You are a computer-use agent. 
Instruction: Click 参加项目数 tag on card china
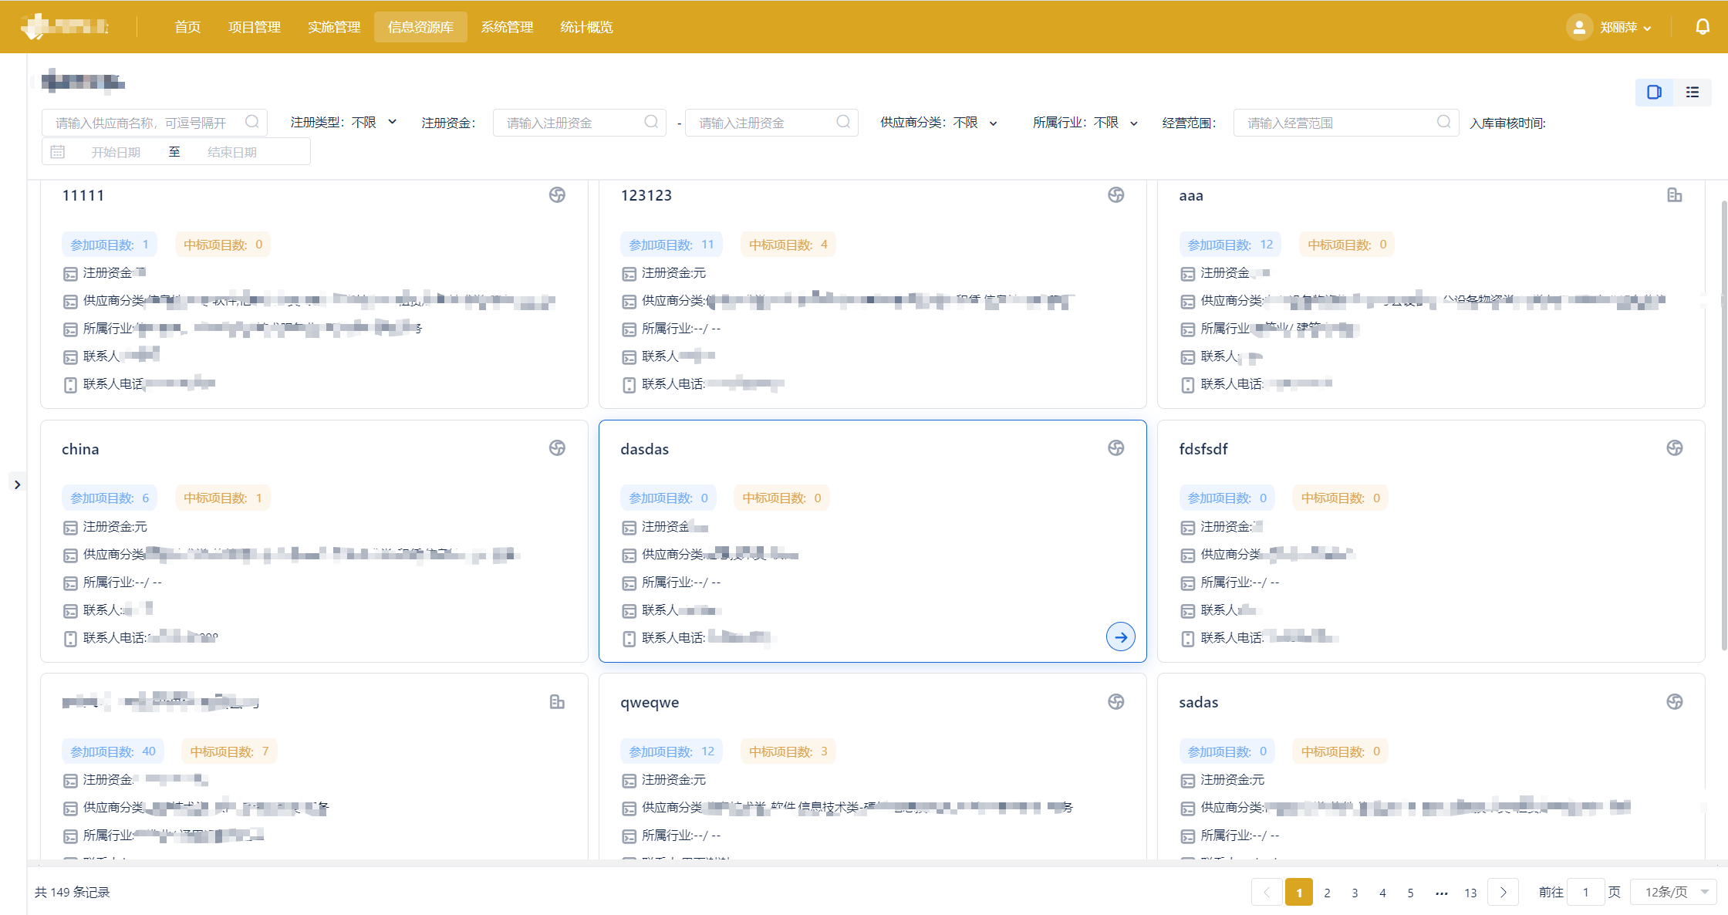110,498
